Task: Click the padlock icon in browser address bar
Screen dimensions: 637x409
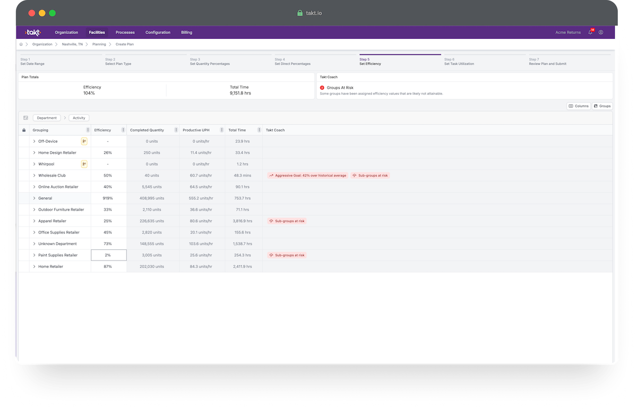Action: 300,13
